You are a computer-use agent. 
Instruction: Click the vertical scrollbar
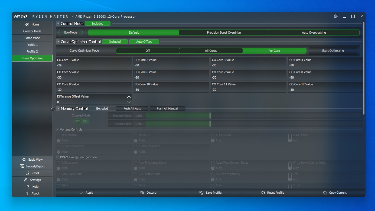364,68
